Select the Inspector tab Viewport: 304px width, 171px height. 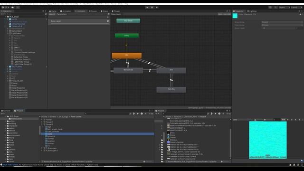pyautogui.click(x=238, y=11)
